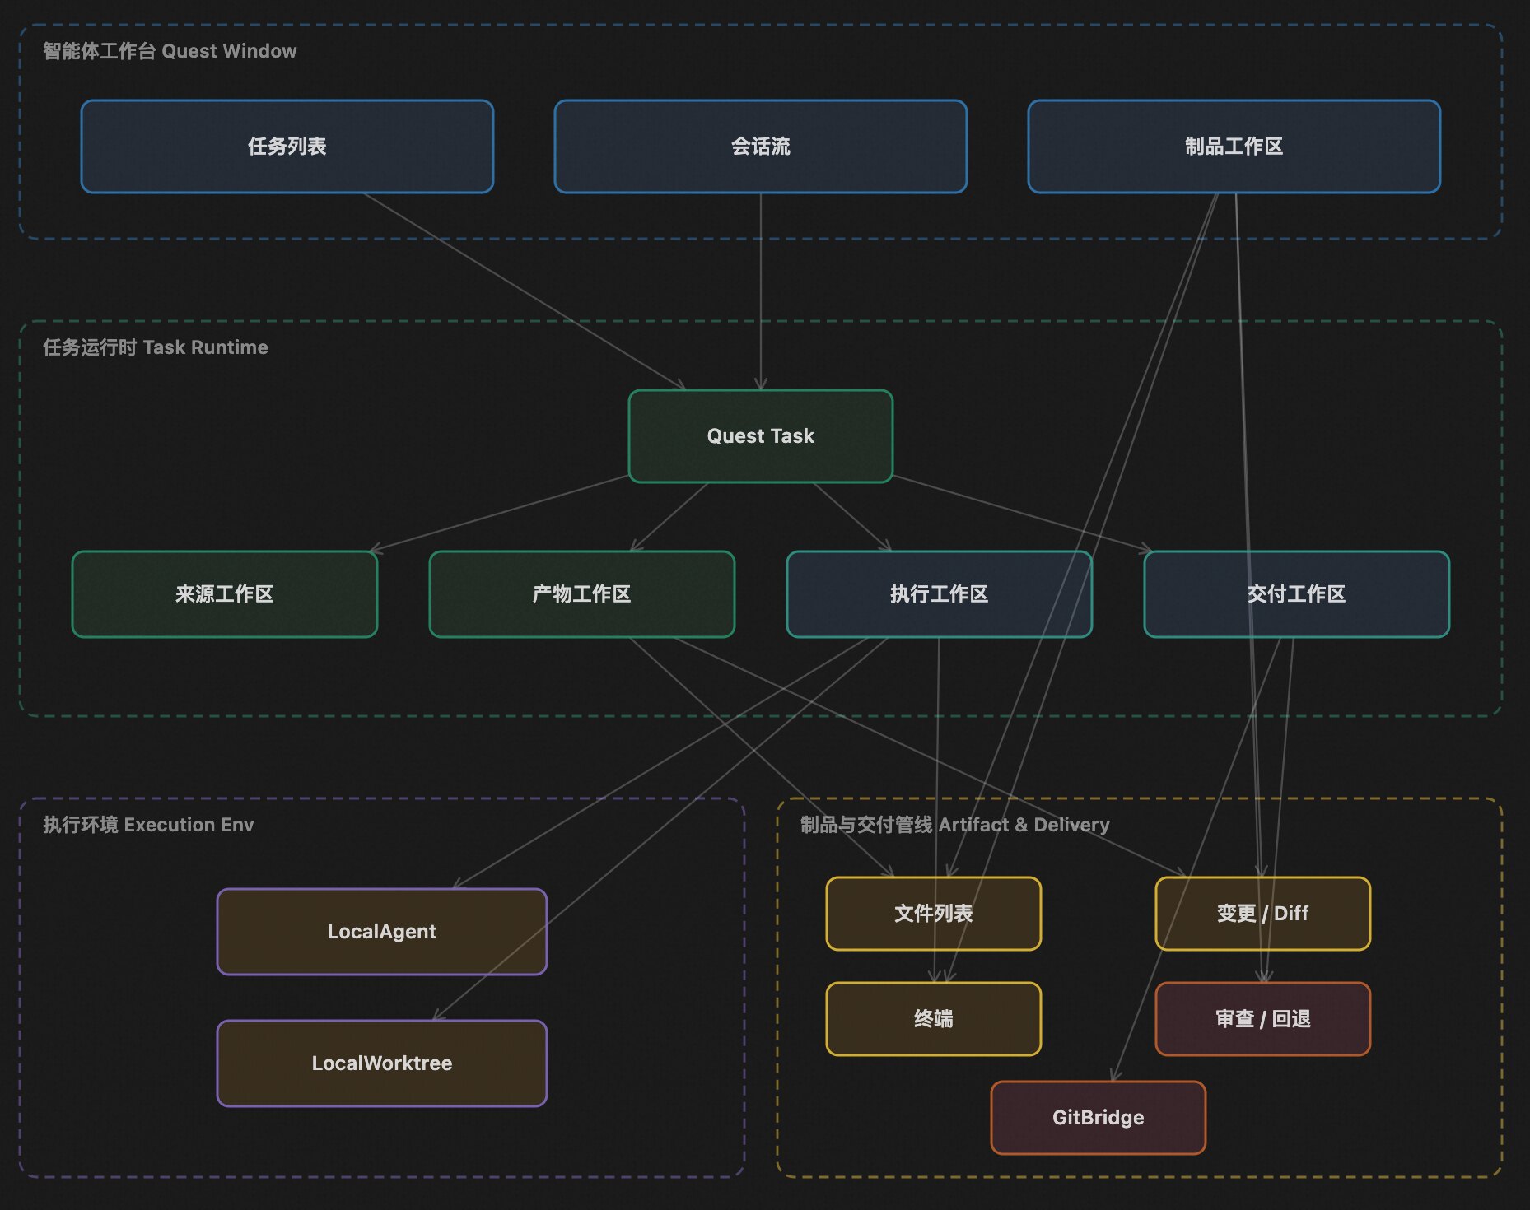Select the 文件列表 node

[934, 914]
